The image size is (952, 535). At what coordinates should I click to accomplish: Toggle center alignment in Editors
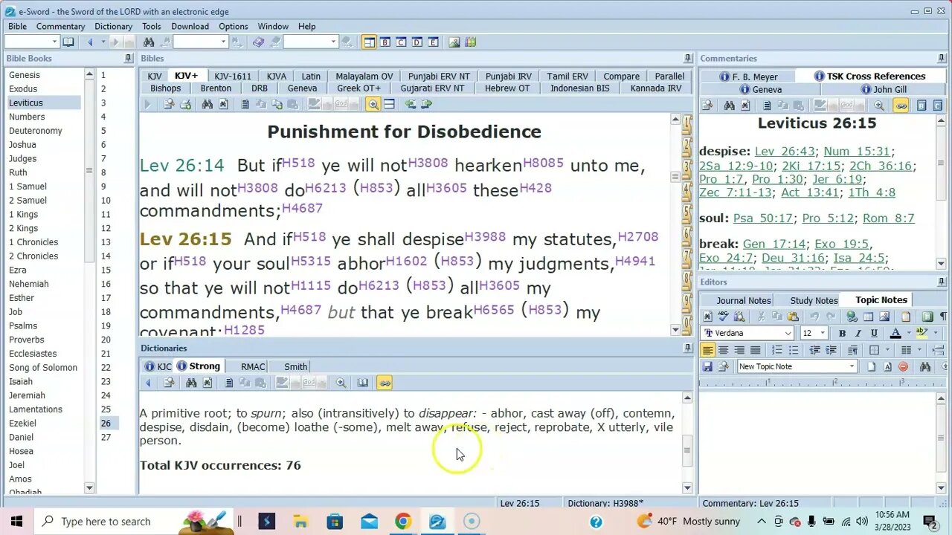(723, 350)
